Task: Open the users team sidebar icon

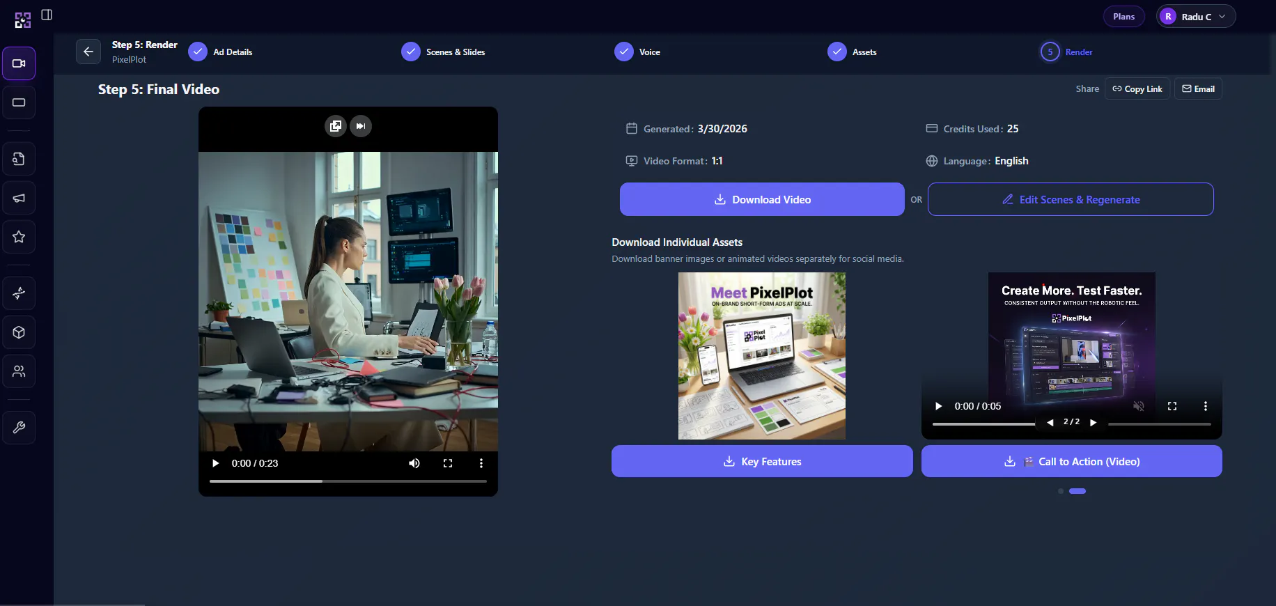Action: click(19, 371)
